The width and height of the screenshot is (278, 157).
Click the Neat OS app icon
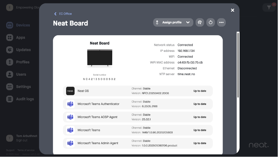pos(70,91)
